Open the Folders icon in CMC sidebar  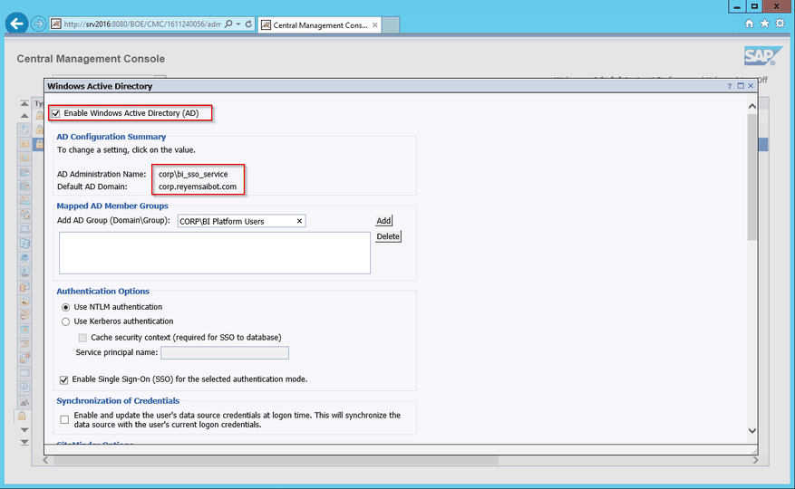click(24, 143)
